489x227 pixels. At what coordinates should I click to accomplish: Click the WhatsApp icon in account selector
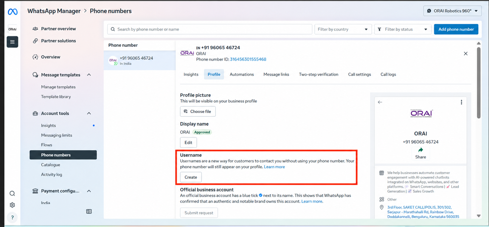(429, 11)
